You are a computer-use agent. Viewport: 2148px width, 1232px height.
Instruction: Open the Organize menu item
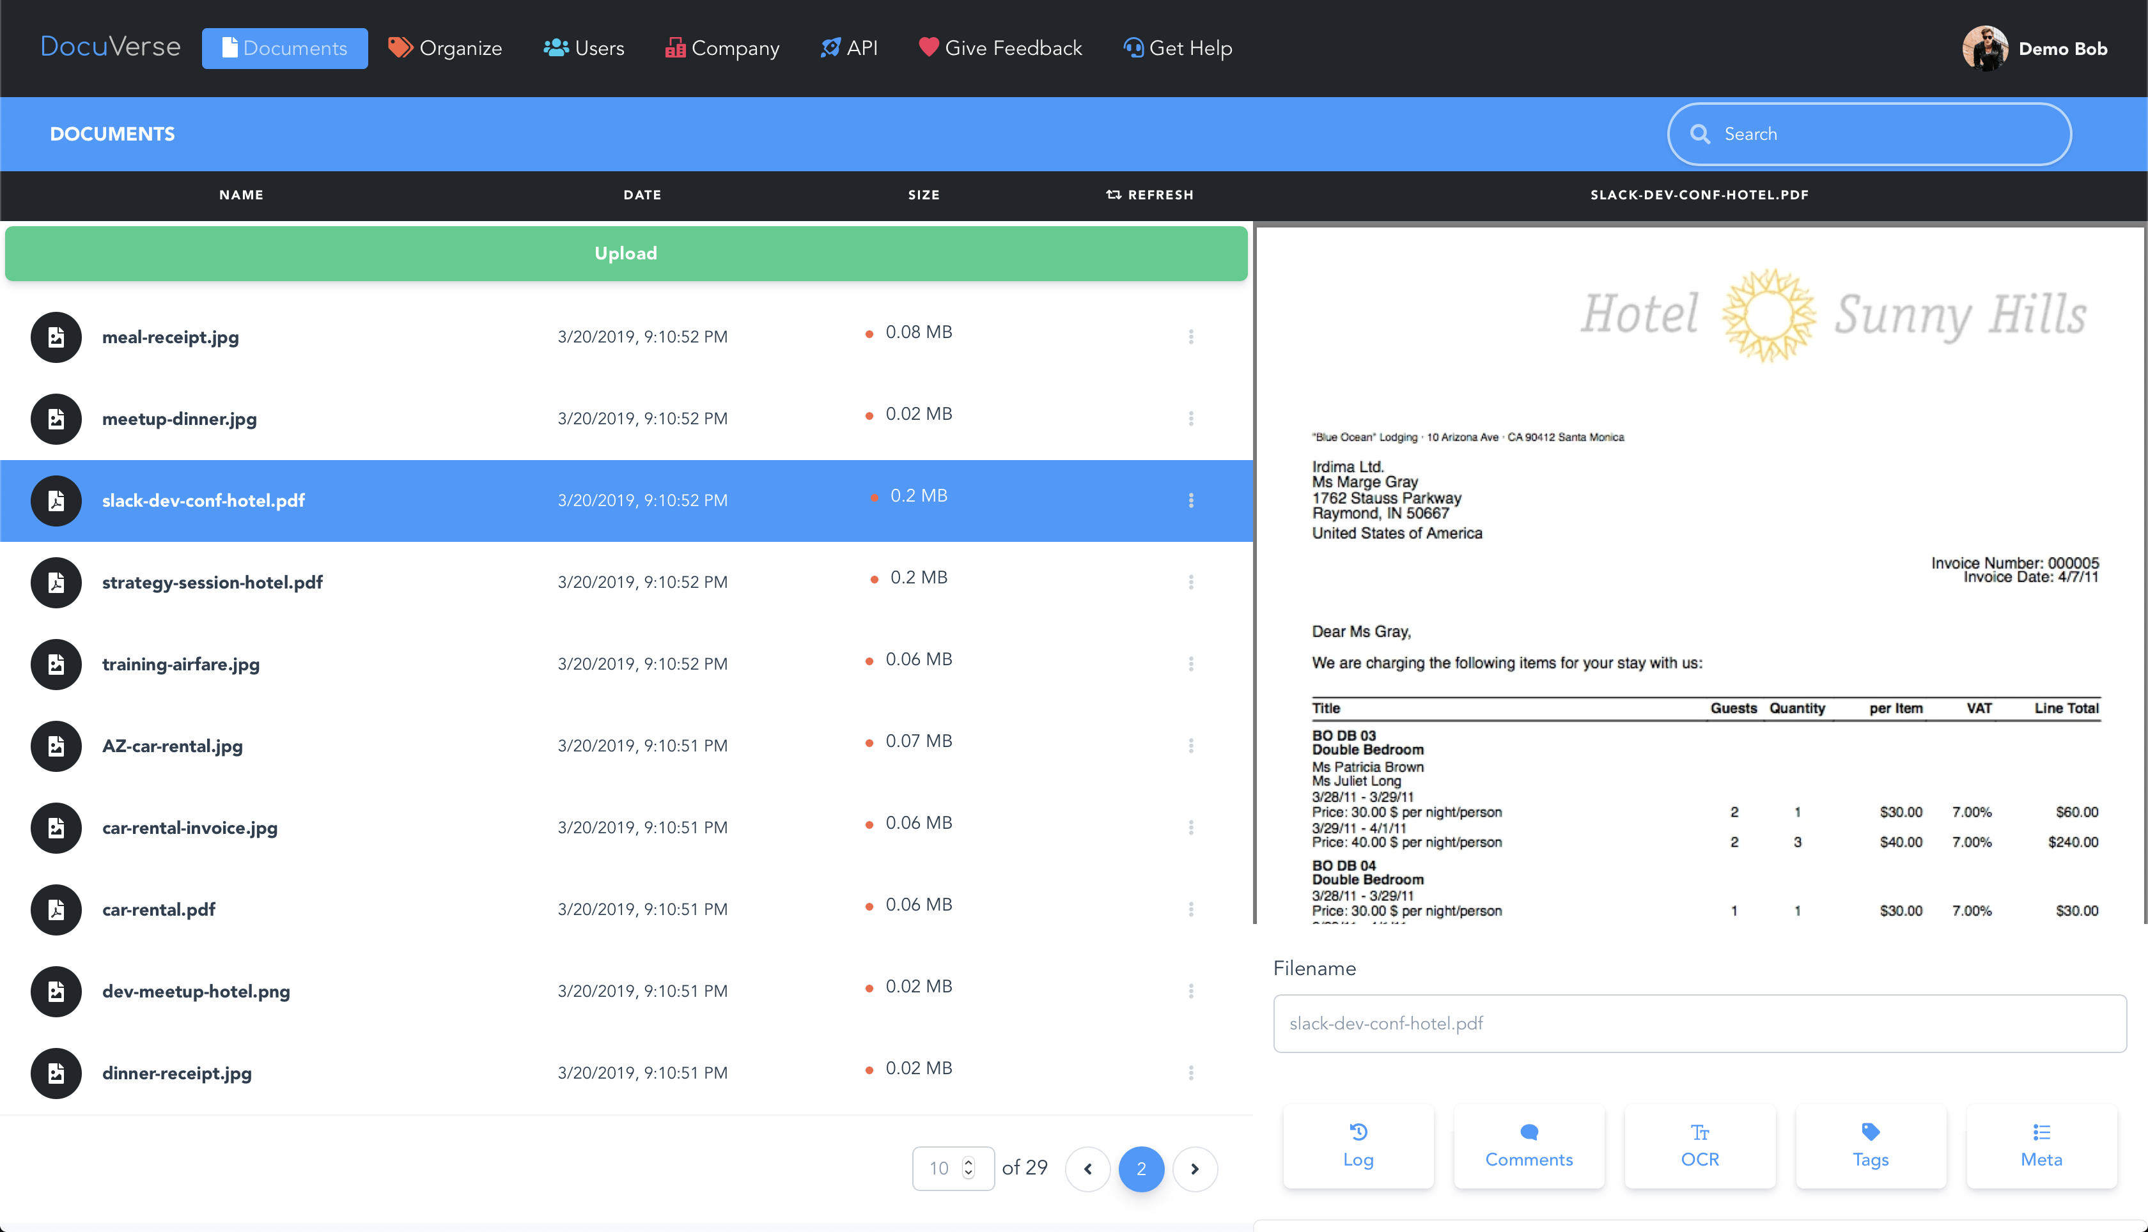point(445,48)
